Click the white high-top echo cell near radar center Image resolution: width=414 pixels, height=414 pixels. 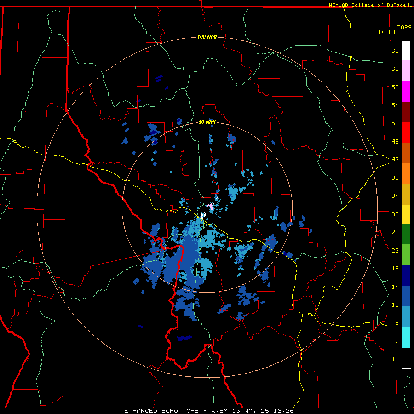[x=203, y=215]
